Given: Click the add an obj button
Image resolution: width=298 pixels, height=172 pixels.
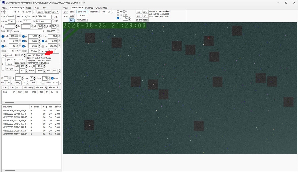Looking at the screenshot, I should (28, 87).
